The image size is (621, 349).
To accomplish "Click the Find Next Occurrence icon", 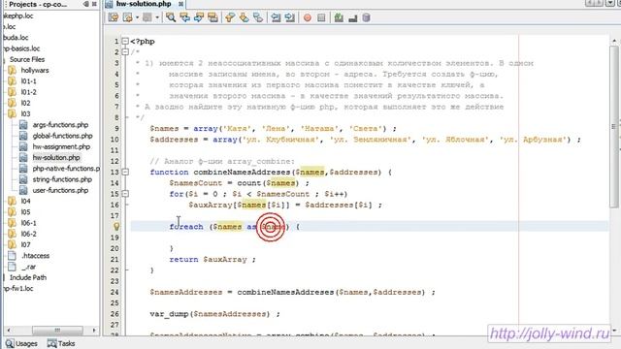I will 198,17.
